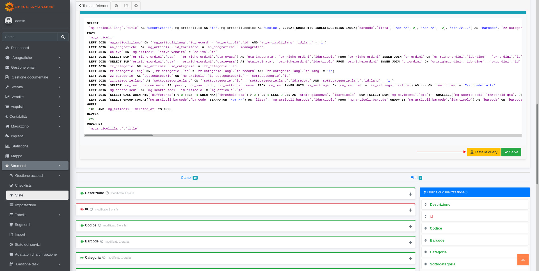This screenshot has height=271, width=539.
Task: Click the scroll-to-top orange arrow button
Action: (523, 260)
